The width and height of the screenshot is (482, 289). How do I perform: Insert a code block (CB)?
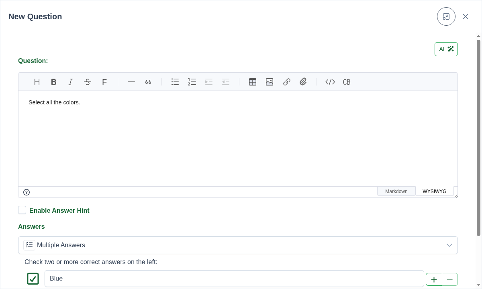[347, 82]
